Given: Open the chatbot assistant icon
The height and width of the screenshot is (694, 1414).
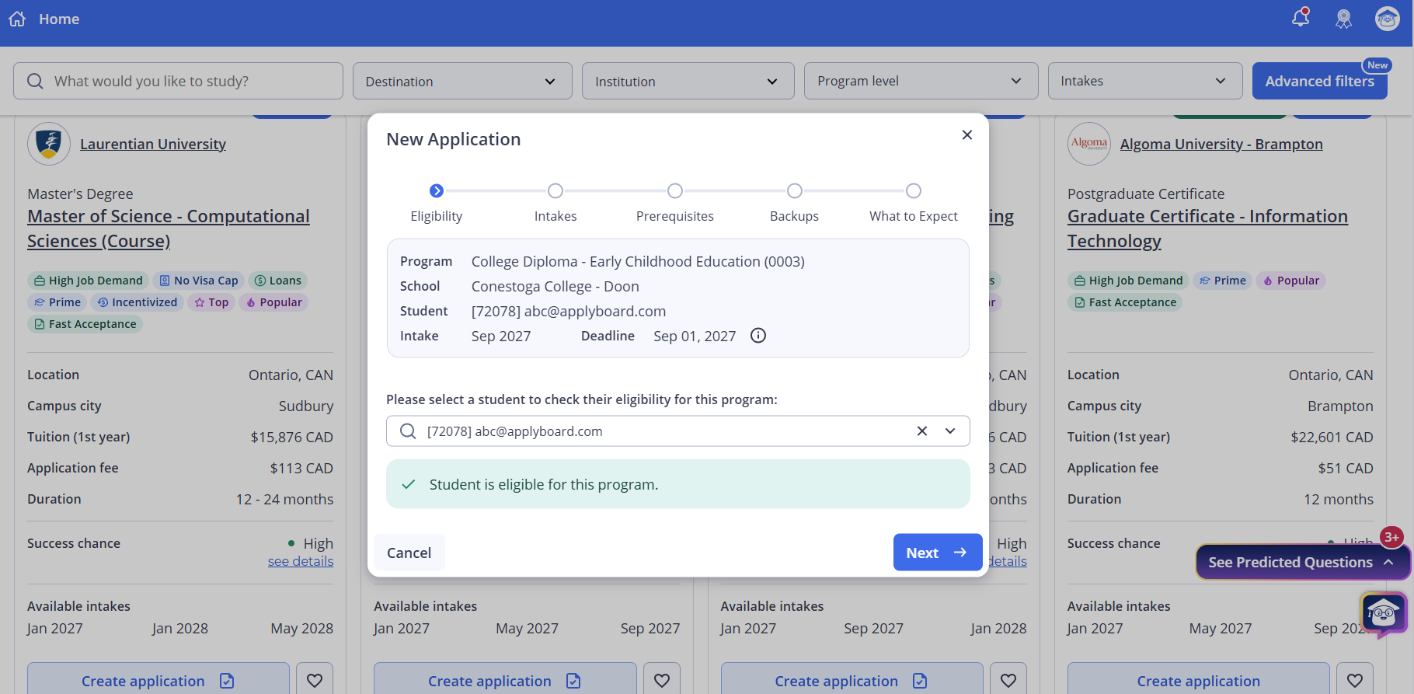Looking at the screenshot, I should tap(1383, 615).
